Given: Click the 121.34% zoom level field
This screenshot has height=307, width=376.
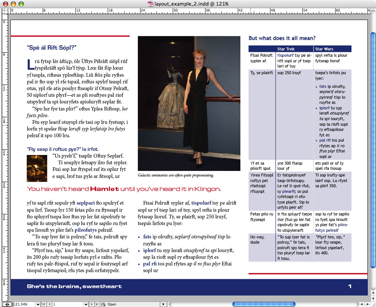Looking at the screenshot, I should click(x=24, y=304).
